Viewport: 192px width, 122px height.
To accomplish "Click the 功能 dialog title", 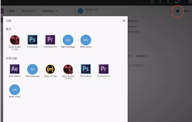I will click(x=8, y=21).
